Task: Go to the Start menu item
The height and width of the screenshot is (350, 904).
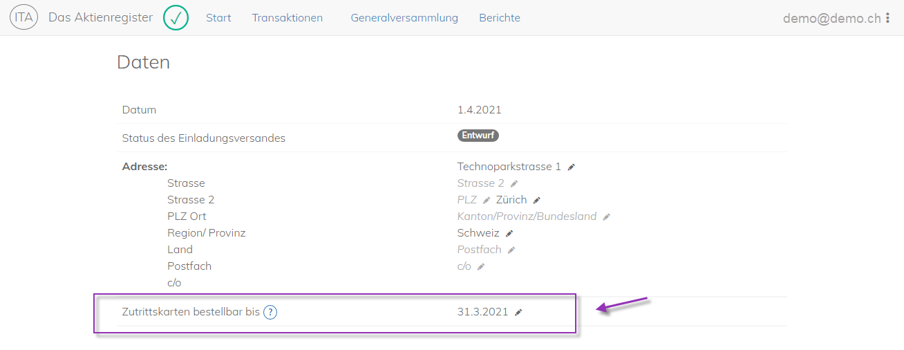Action: 218,18
